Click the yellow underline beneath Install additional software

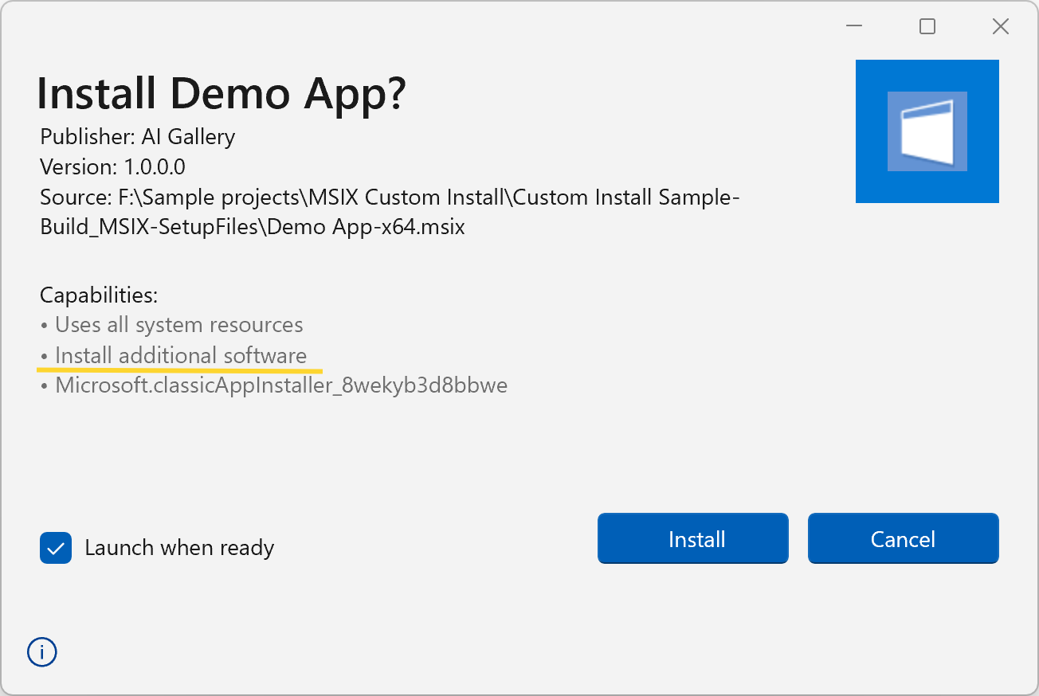[179, 370]
